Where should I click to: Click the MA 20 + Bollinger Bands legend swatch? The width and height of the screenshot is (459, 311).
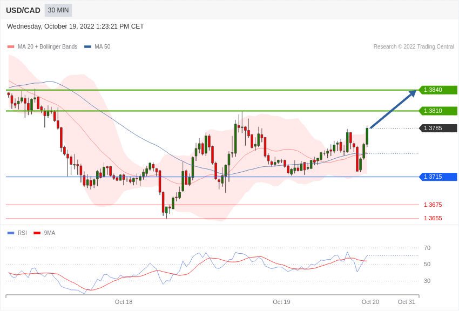pos(11,47)
